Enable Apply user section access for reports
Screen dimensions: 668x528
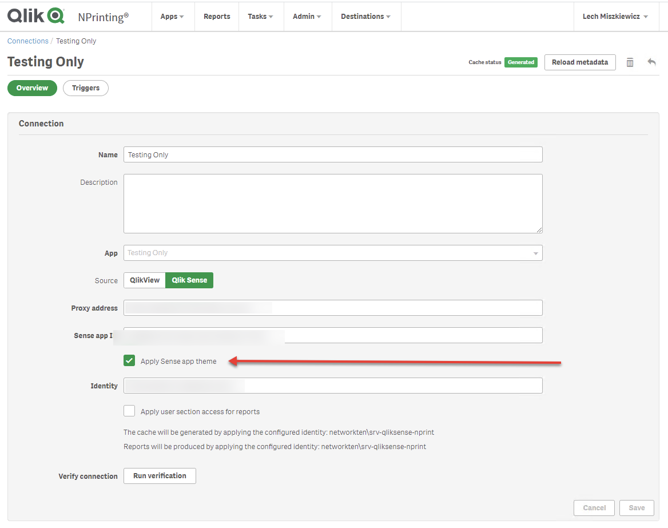(129, 411)
